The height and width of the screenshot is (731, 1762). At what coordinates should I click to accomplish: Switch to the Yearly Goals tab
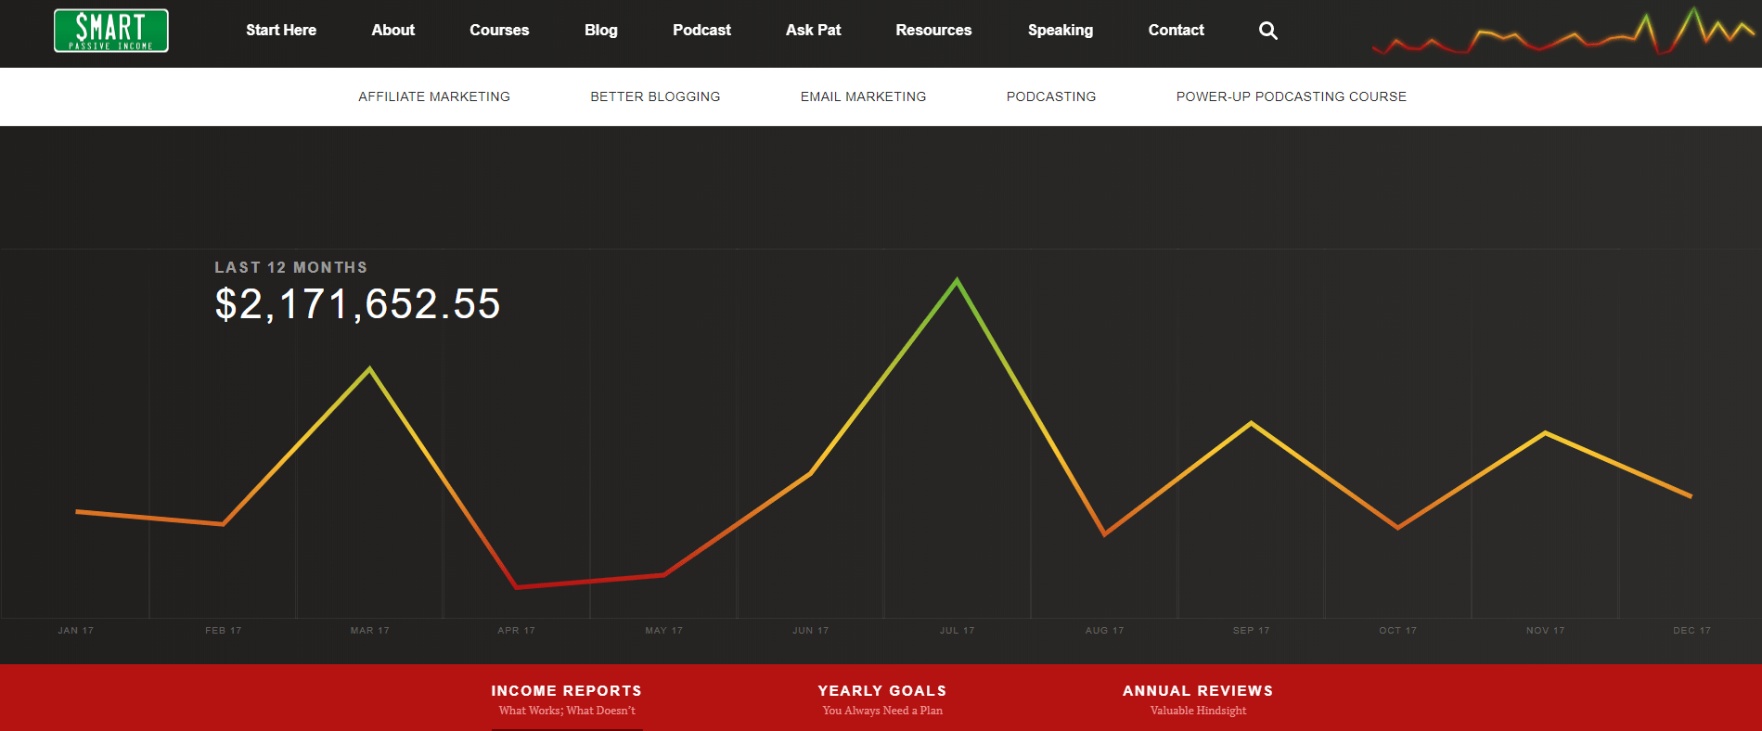tap(882, 699)
